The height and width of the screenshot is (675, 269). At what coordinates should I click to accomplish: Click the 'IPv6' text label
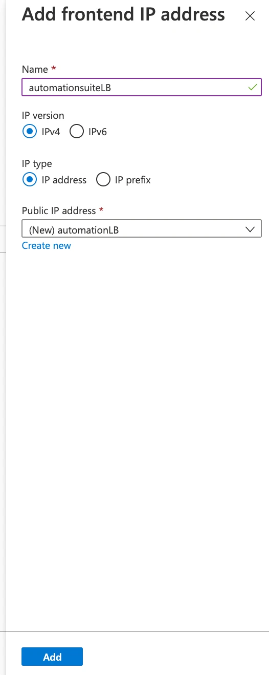tap(97, 132)
